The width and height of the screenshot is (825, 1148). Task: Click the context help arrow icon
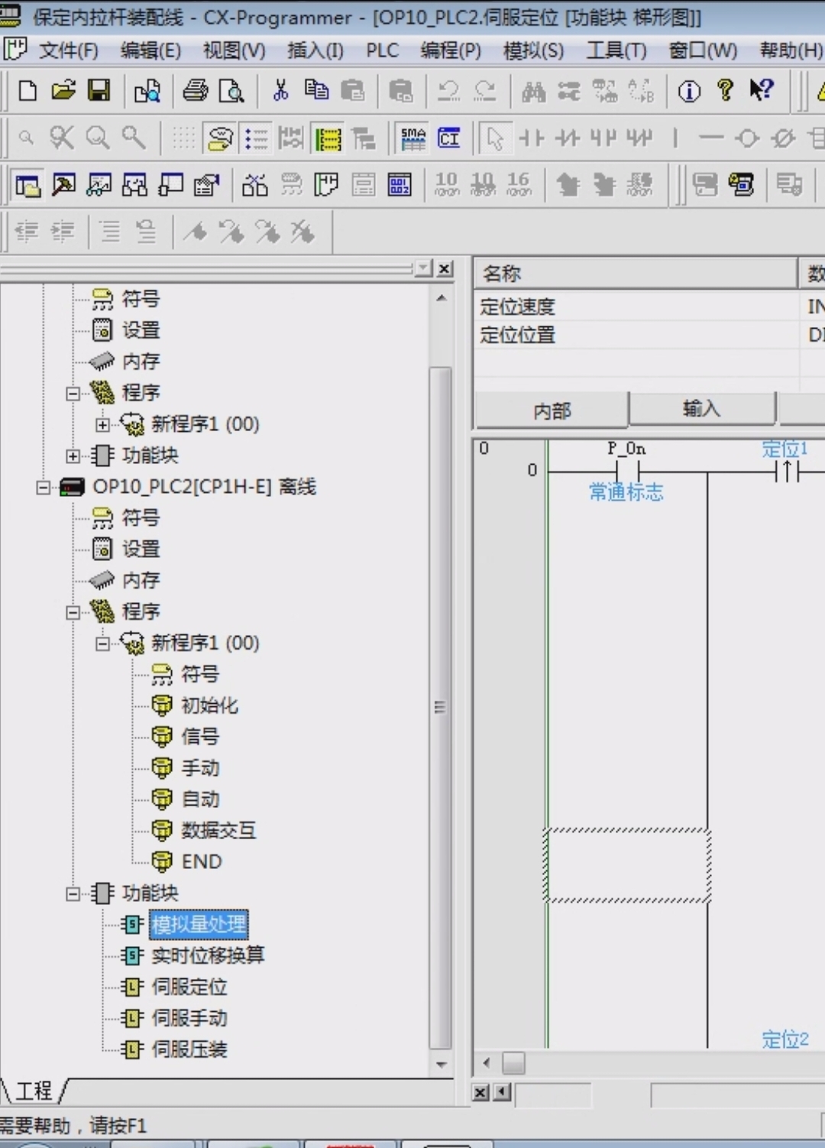coord(761,91)
